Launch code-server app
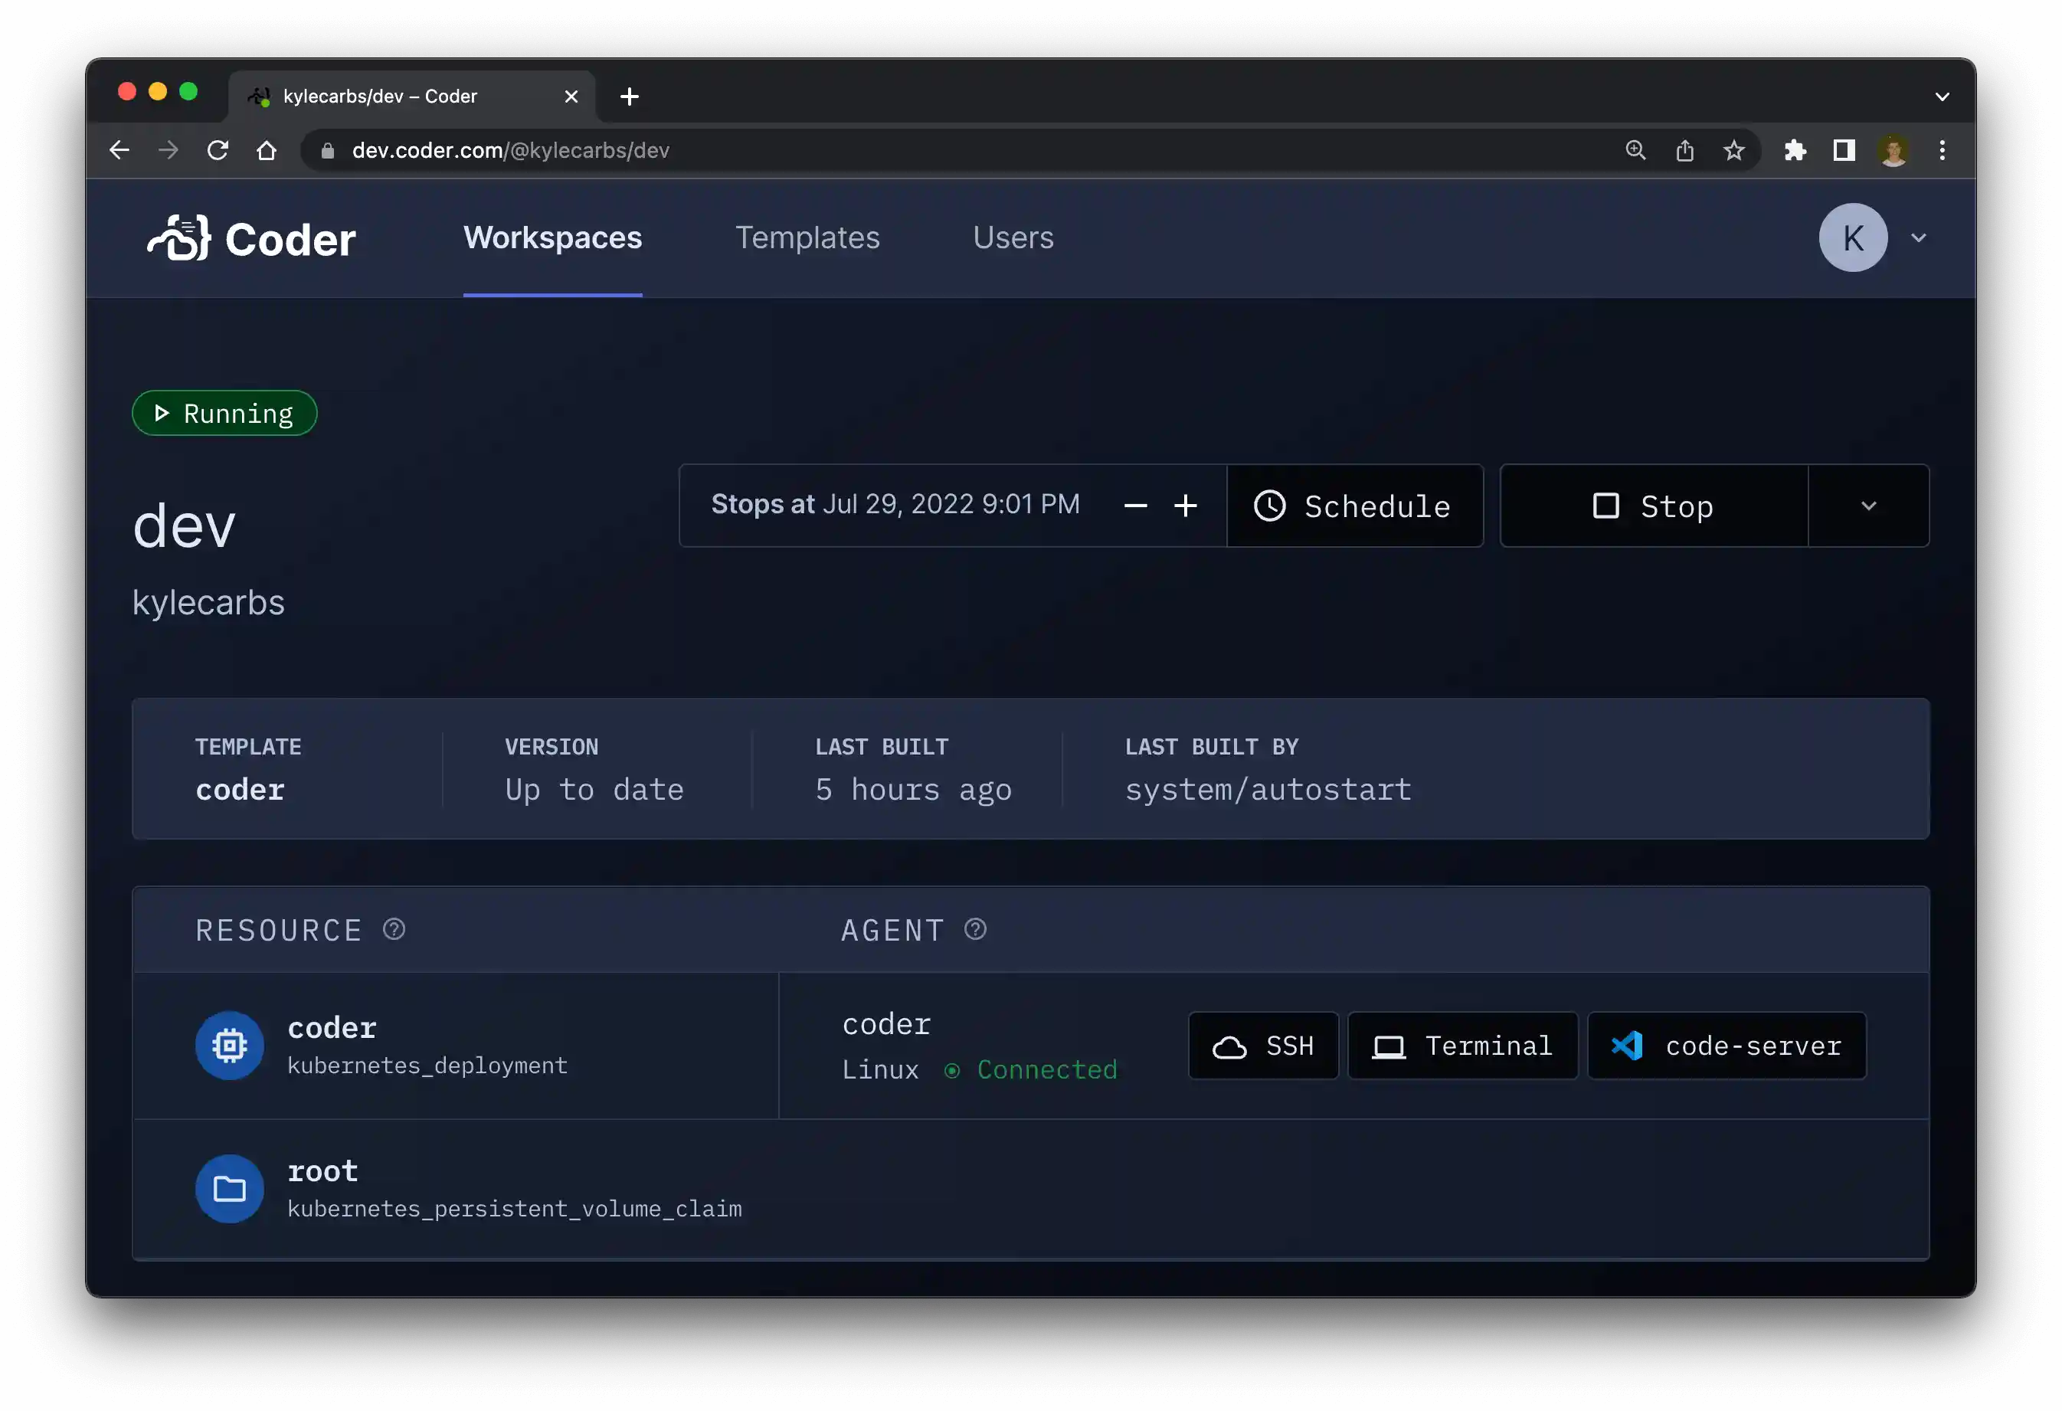Viewport: 2062px width, 1411px height. [1727, 1046]
